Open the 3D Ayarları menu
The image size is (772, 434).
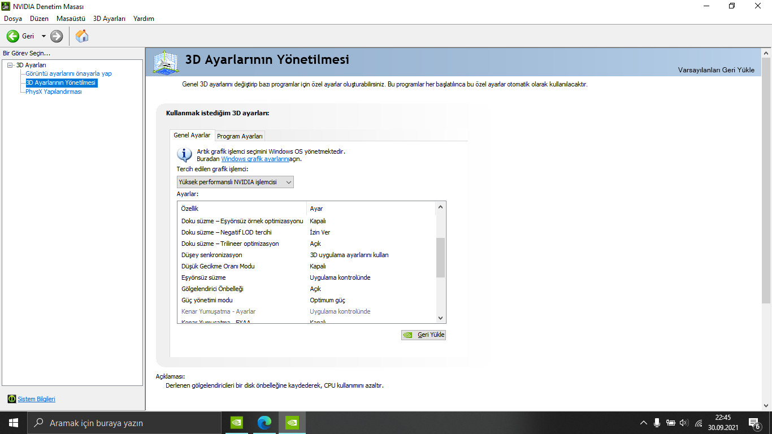click(109, 19)
